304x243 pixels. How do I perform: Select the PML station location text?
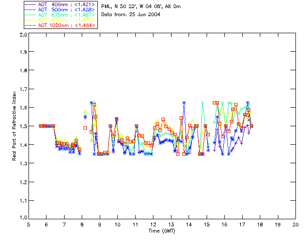[x=141, y=7]
